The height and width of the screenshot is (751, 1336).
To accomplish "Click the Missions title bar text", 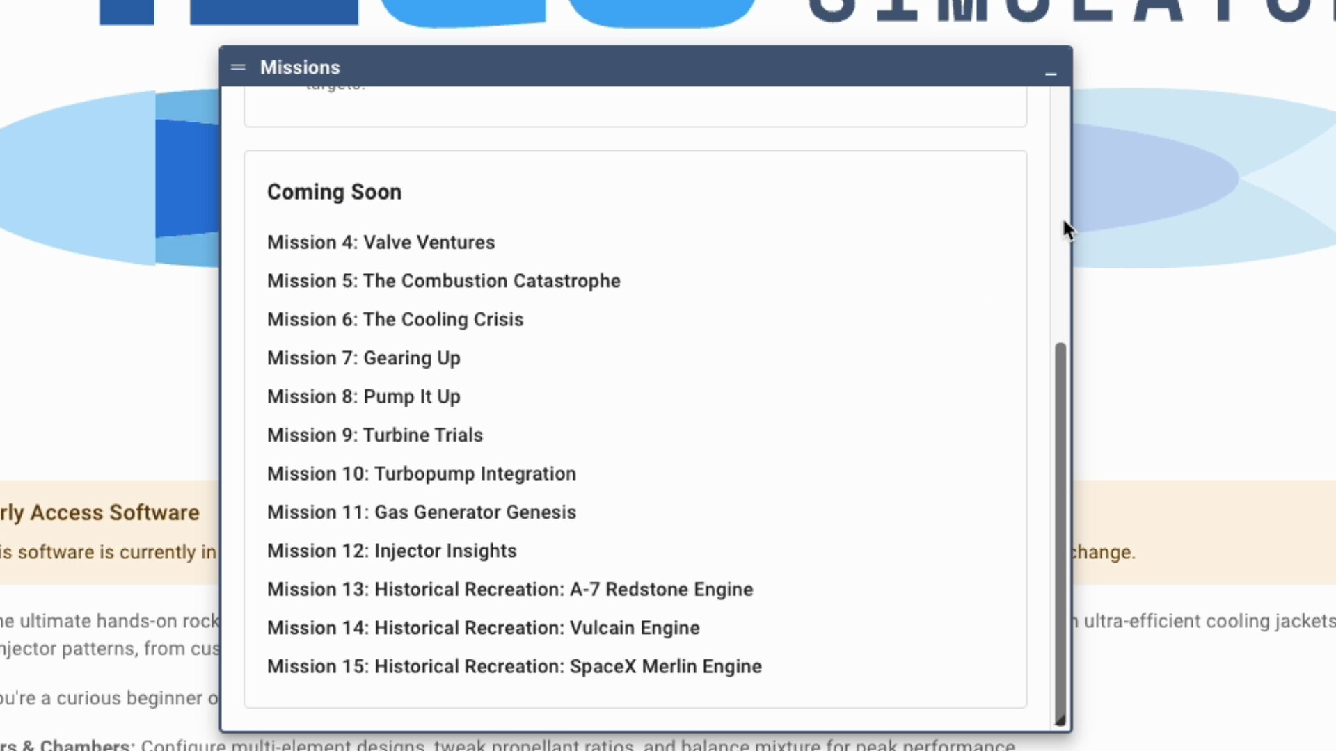I will click(x=300, y=67).
